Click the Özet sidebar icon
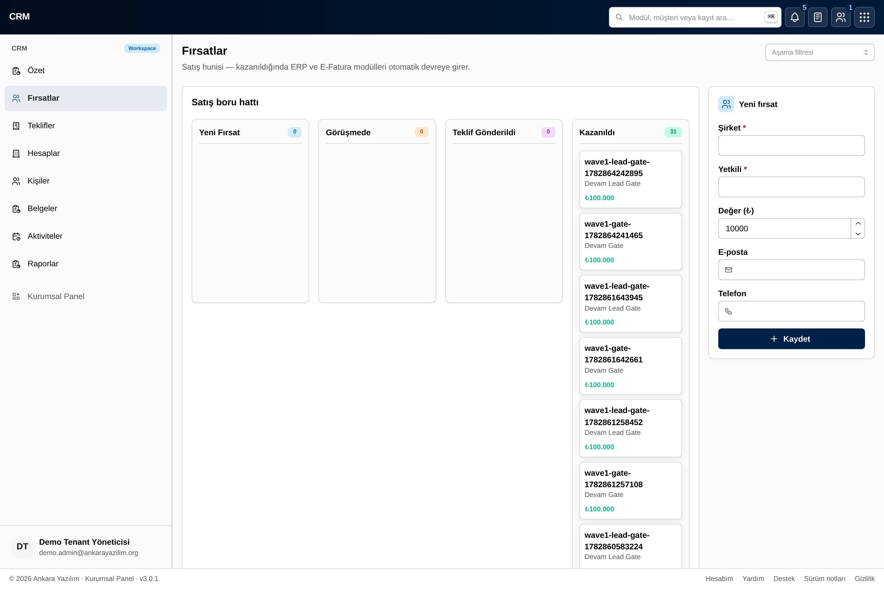The image size is (884, 589). (16, 71)
